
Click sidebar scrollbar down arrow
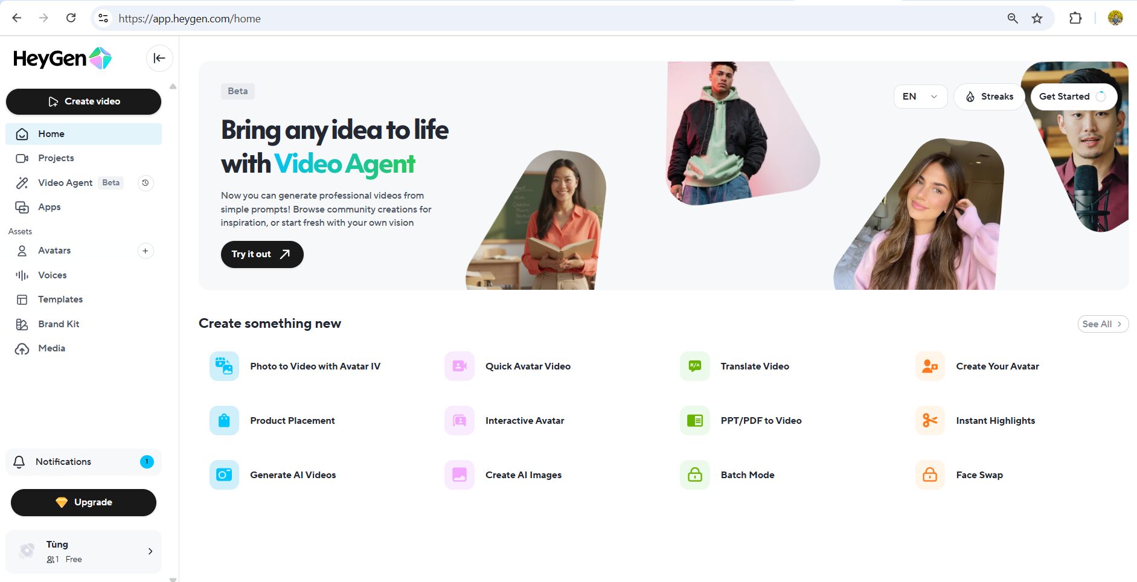(173, 579)
